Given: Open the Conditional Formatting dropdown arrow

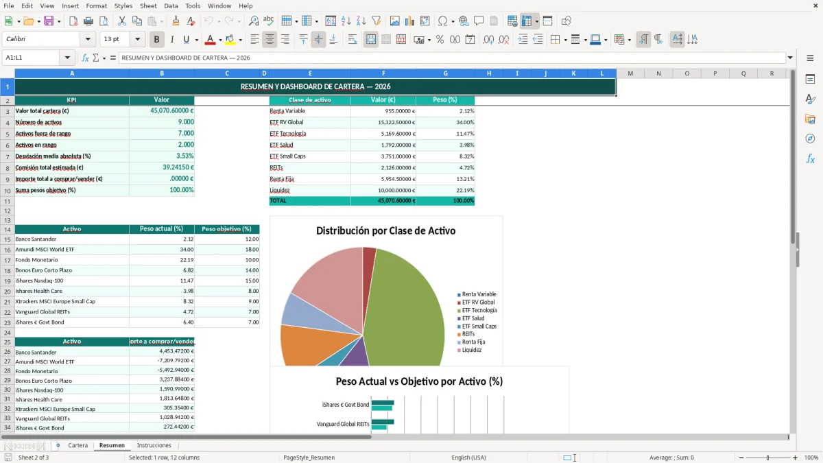Looking at the screenshot, I should click(x=629, y=40).
